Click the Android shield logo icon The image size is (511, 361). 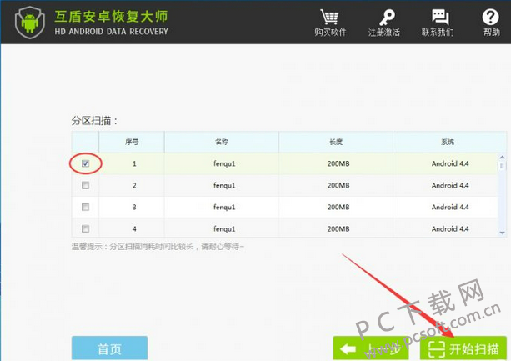[30, 23]
